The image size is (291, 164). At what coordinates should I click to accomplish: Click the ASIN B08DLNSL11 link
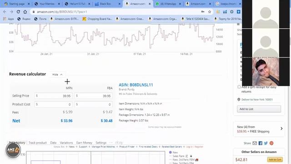[x=136, y=85]
